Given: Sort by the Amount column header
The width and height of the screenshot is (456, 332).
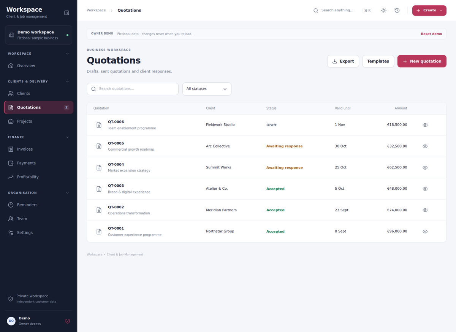Looking at the screenshot, I should coord(401,108).
